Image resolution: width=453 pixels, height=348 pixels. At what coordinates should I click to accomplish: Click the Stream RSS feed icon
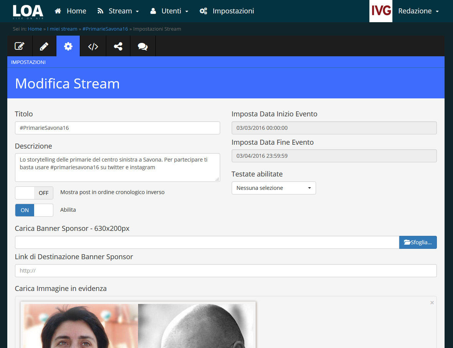pyautogui.click(x=100, y=11)
